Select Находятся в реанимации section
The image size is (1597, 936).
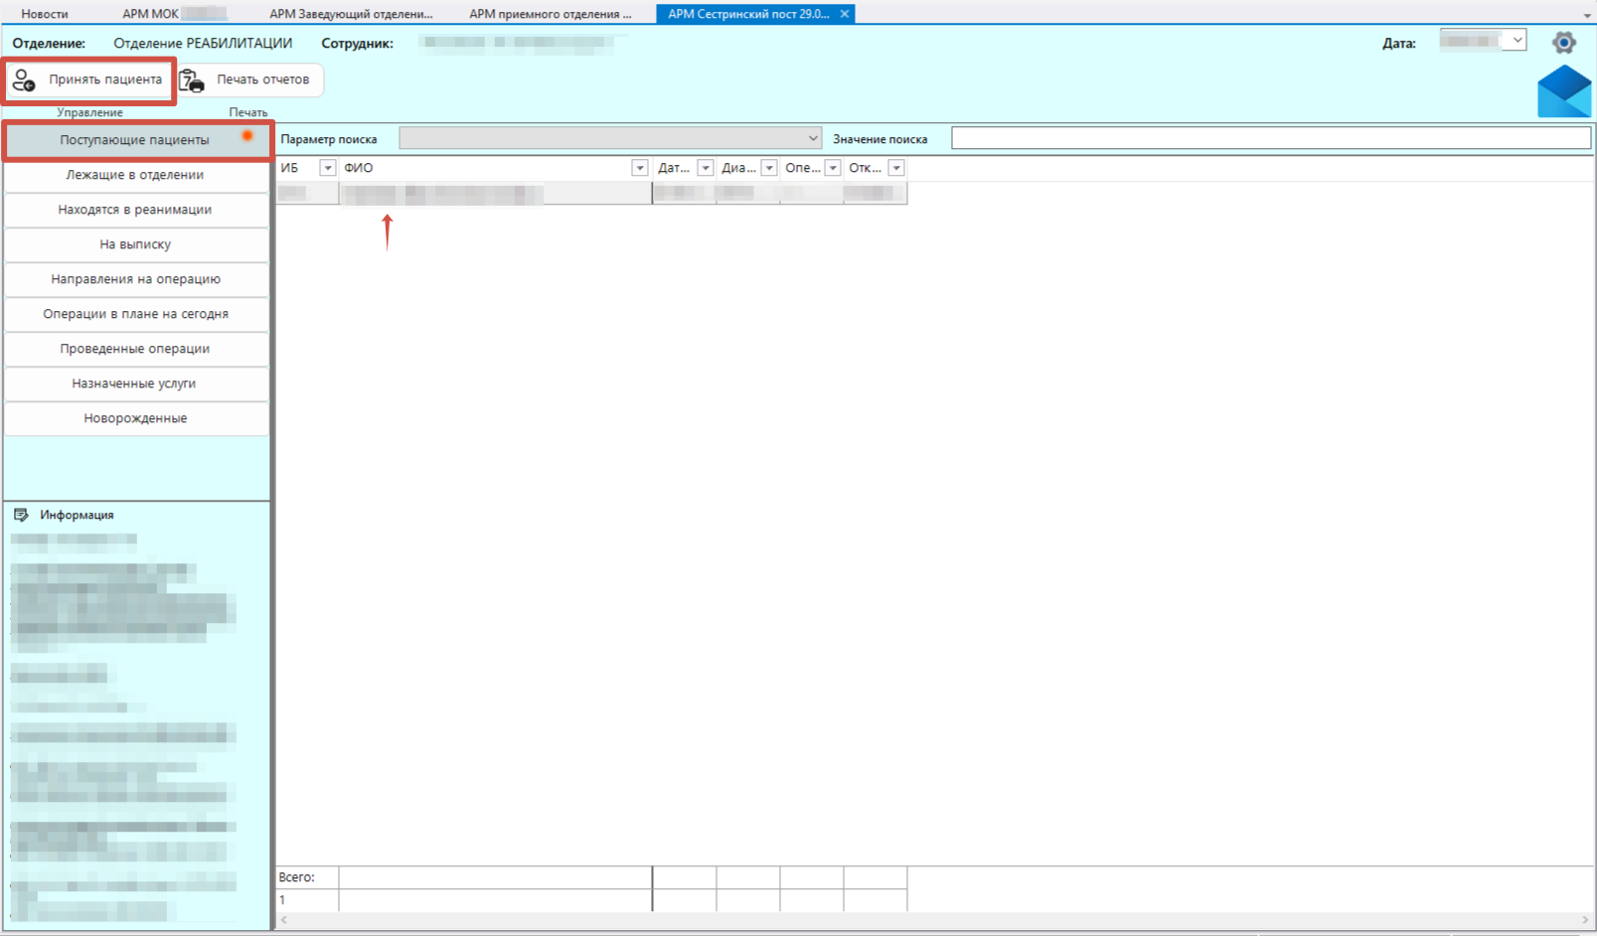135,210
